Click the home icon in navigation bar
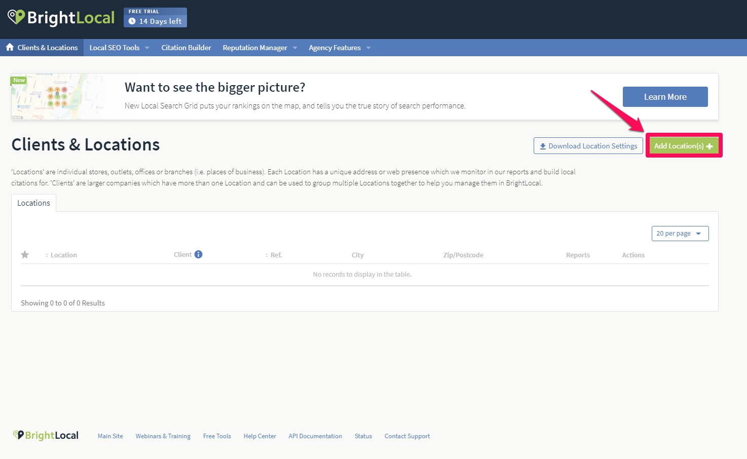This screenshot has height=459, width=747. click(x=10, y=47)
